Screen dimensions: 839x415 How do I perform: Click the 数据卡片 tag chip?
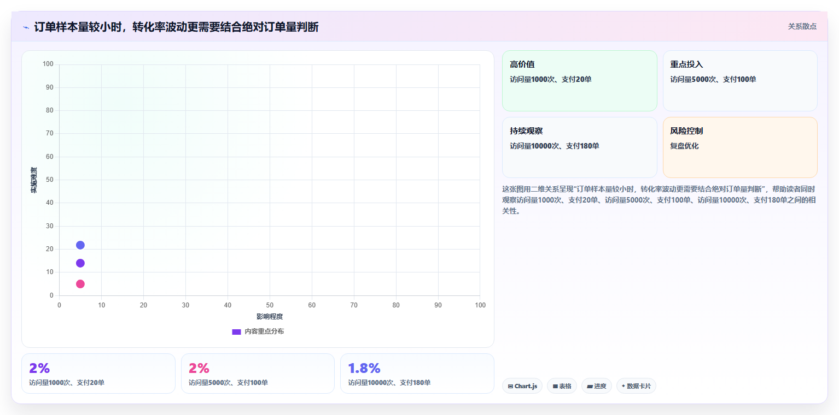click(636, 386)
